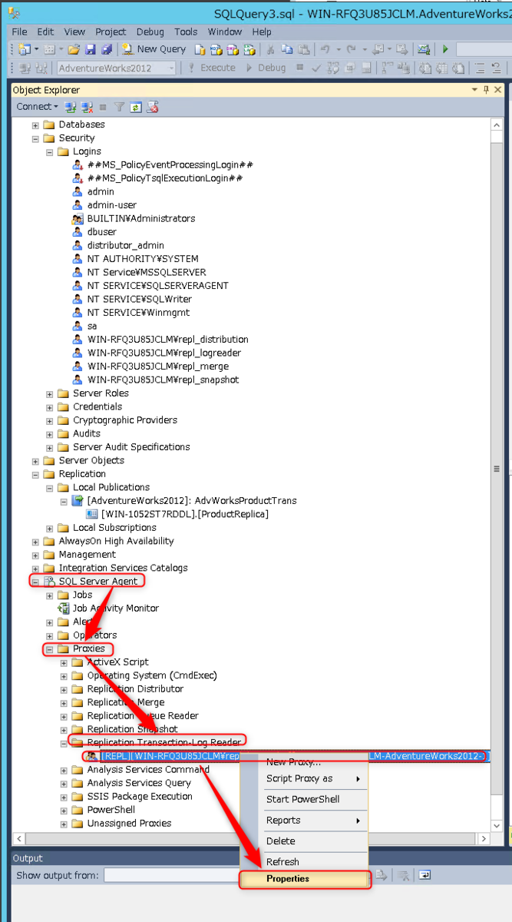Viewport: 512px width, 922px height.
Task: Select the Integration Services Catalogs node
Action: pos(124,568)
